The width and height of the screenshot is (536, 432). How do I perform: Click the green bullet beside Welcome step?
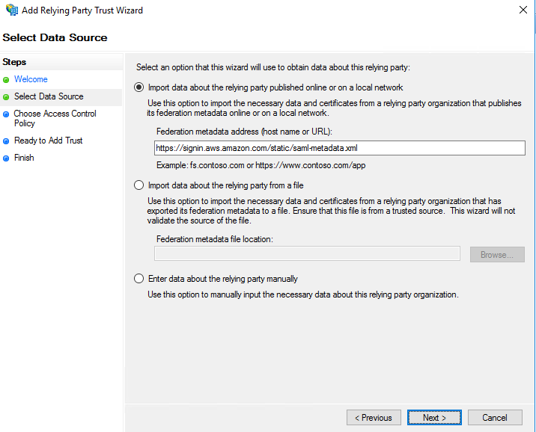click(6, 79)
